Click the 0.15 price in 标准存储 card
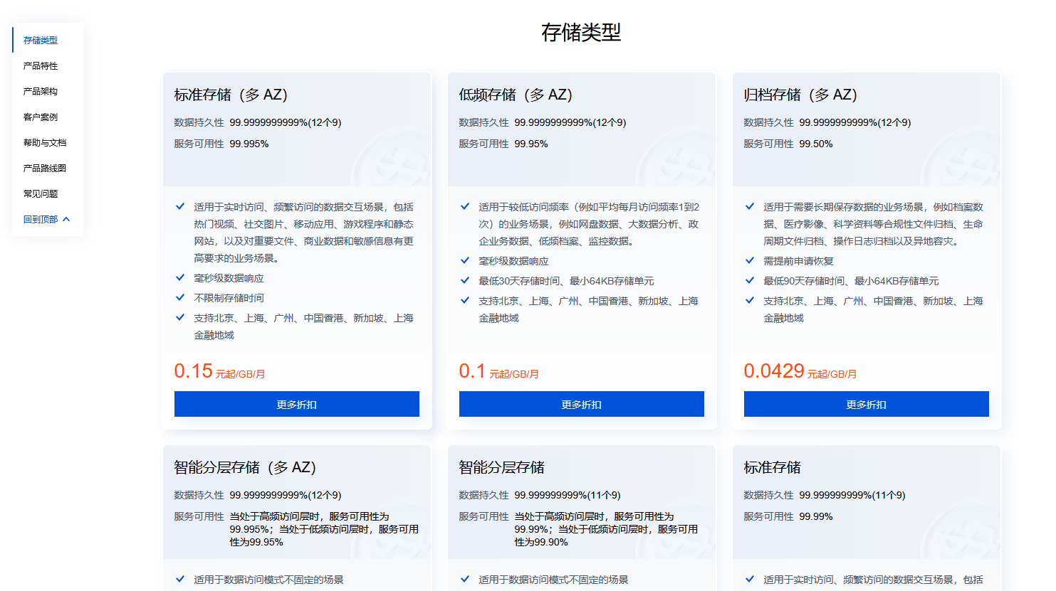 pyautogui.click(x=193, y=371)
